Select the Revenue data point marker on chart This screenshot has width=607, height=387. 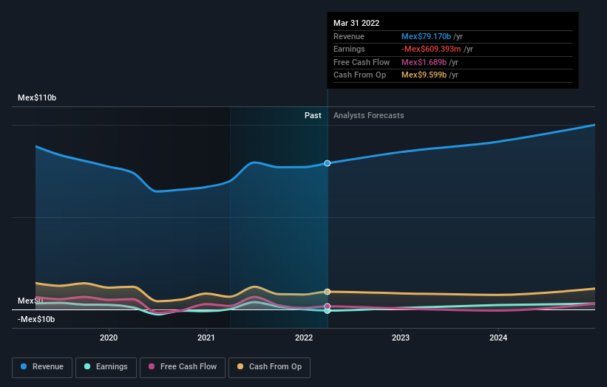point(327,163)
